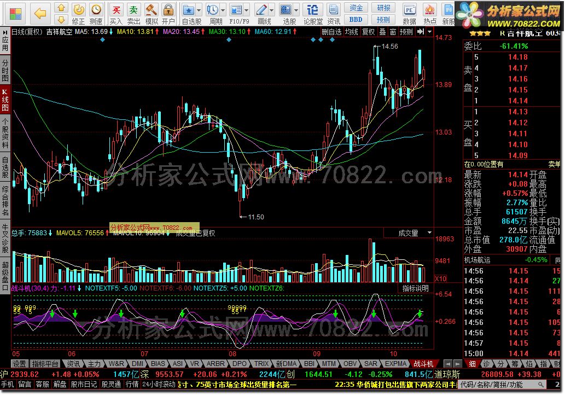Toggle the 预测 forecast in chart header
The image size is (565, 395).
tap(406, 32)
